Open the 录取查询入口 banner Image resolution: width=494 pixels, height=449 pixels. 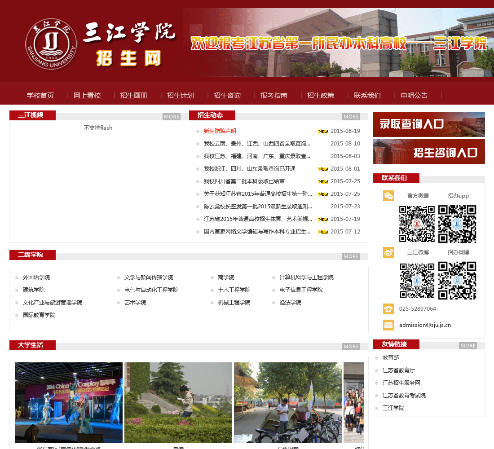pos(429,124)
